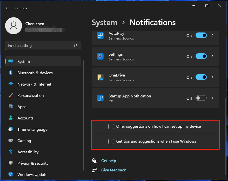Click the Network & internet globe icon
The height and width of the screenshot is (181, 228).
pyautogui.click(x=11, y=84)
